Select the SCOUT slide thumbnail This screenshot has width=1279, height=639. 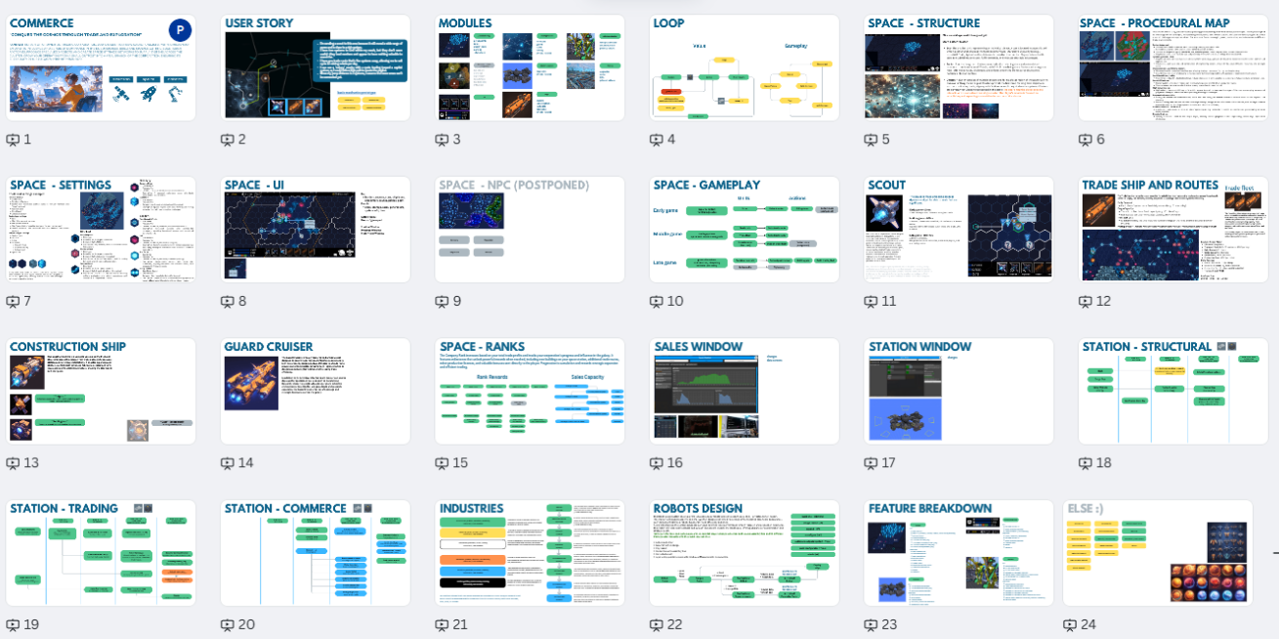959,230
